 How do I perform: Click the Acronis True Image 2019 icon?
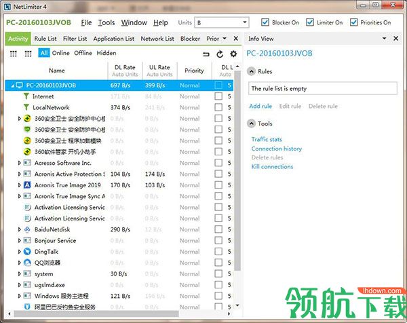click(27, 185)
